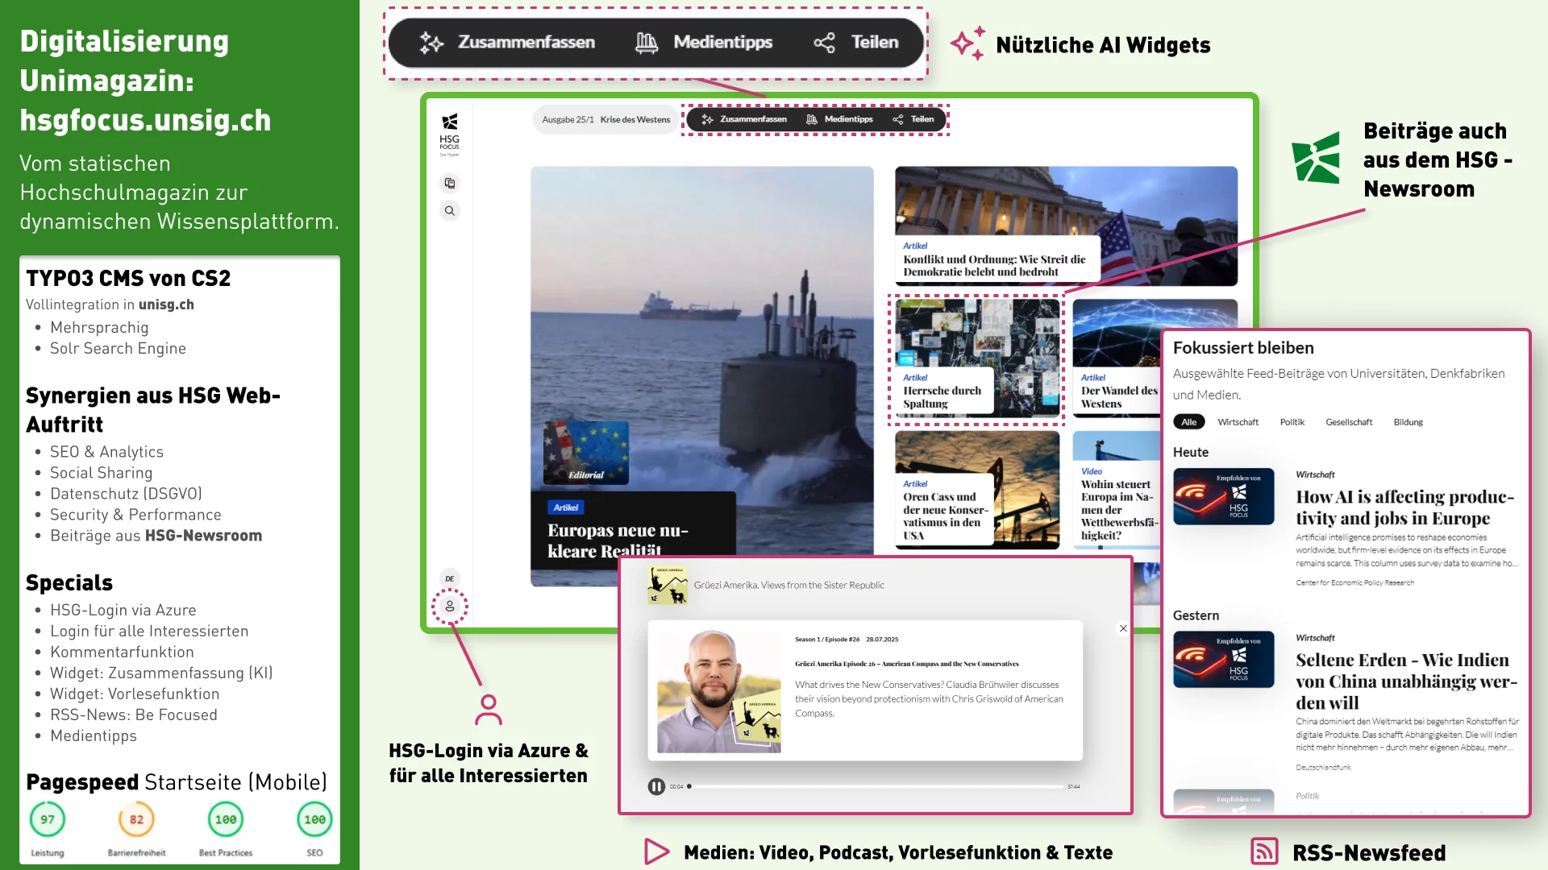The image size is (1548, 870).
Task: Click the sparkle icon beside Nützliche AI Widgets
Action: coord(967,43)
